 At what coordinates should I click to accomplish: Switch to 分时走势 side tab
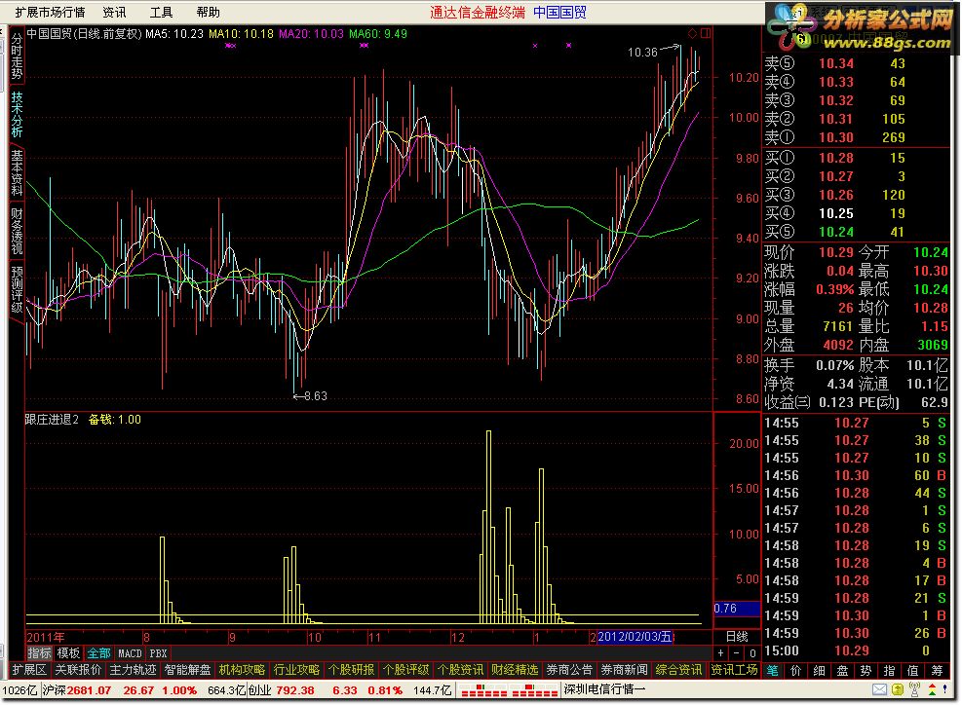tap(17, 56)
